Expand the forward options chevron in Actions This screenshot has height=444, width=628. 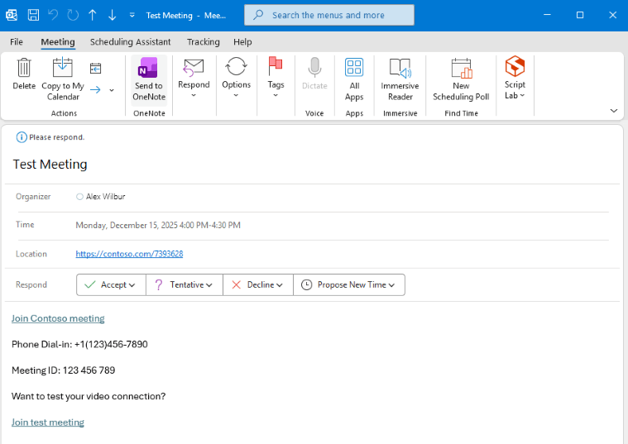pyautogui.click(x=112, y=90)
